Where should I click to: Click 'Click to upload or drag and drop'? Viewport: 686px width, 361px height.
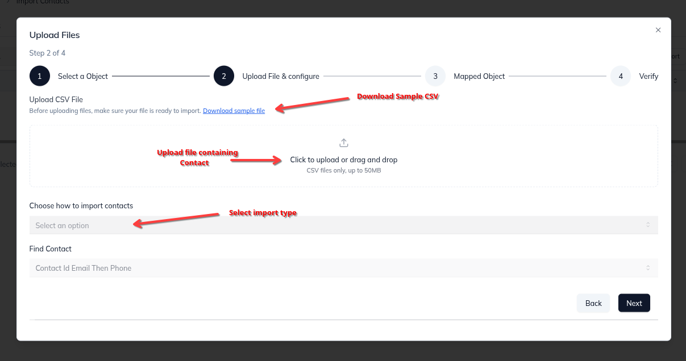pos(343,159)
